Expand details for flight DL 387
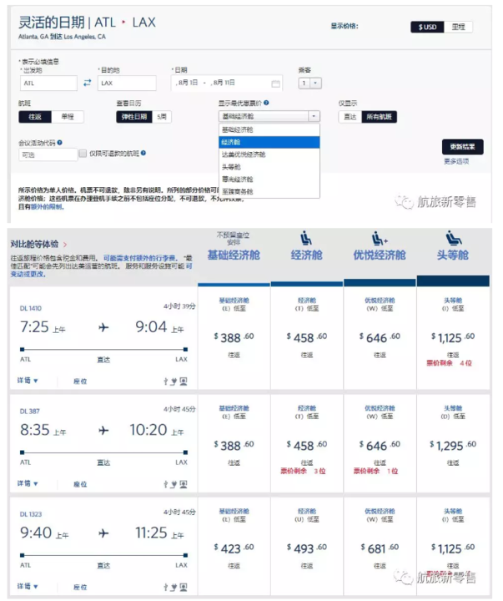The image size is (503, 601). pos(28,483)
